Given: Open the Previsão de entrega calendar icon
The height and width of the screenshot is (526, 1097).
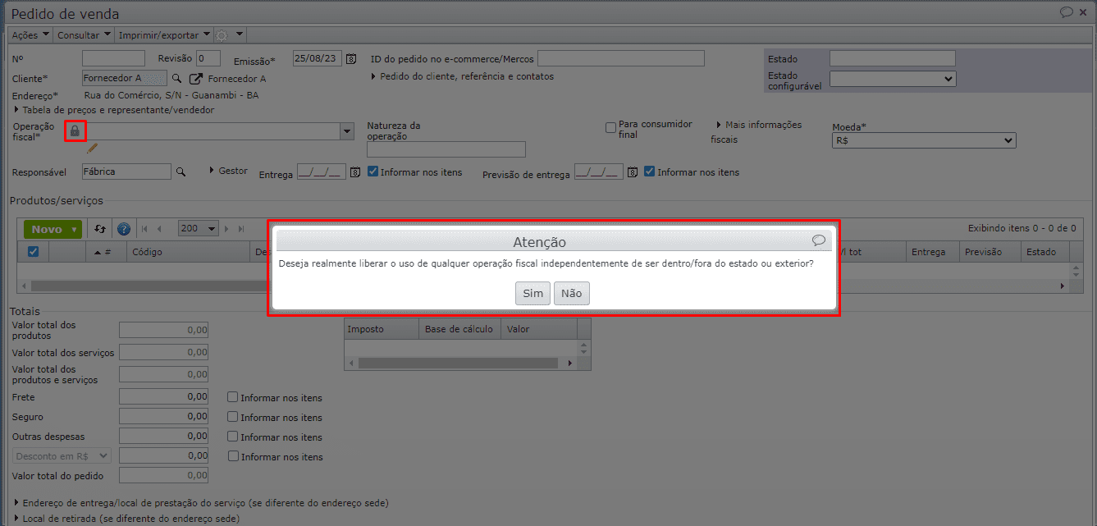Looking at the screenshot, I should point(632,172).
